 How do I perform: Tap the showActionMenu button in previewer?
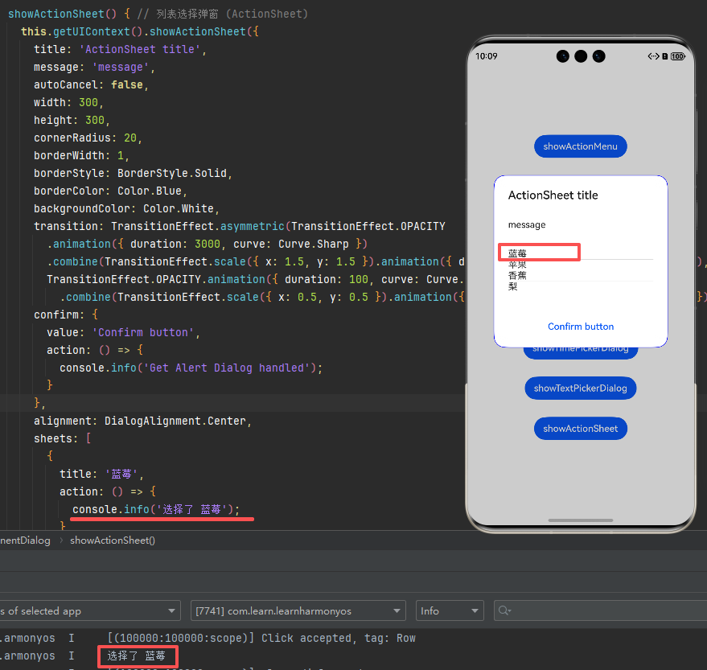point(580,146)
